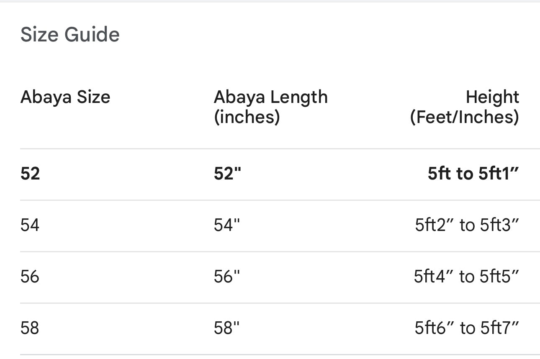
Task: Click the 56" value in Abaya Length column
Action: [227, 277]
